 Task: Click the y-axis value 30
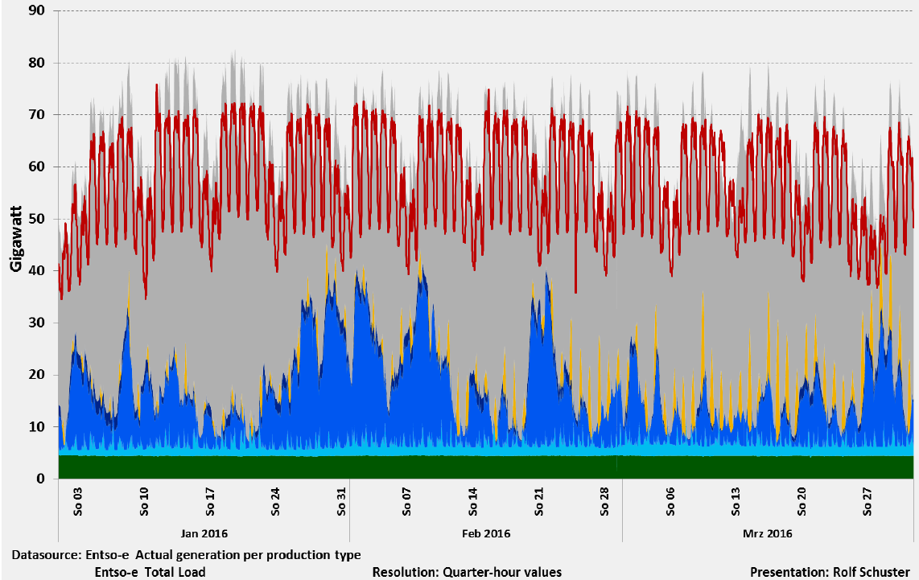coord(37,323)
